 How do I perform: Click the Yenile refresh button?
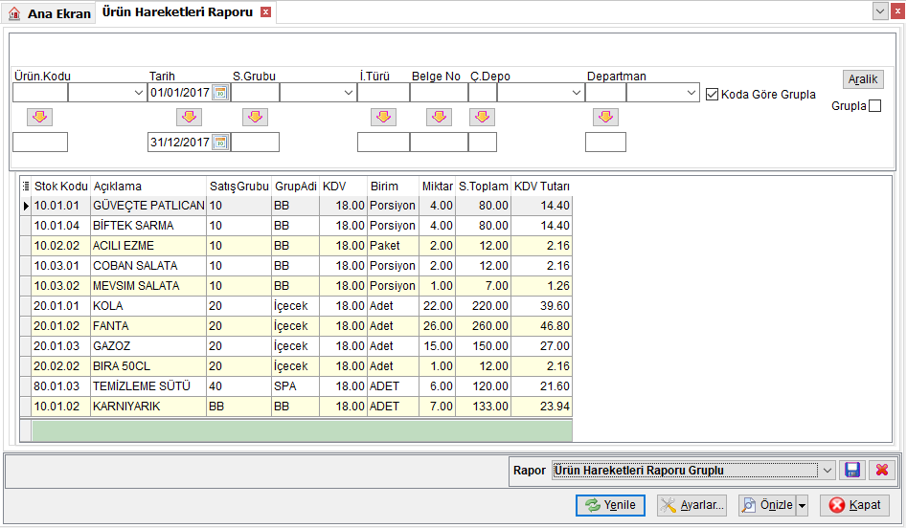tap(610, 505)
